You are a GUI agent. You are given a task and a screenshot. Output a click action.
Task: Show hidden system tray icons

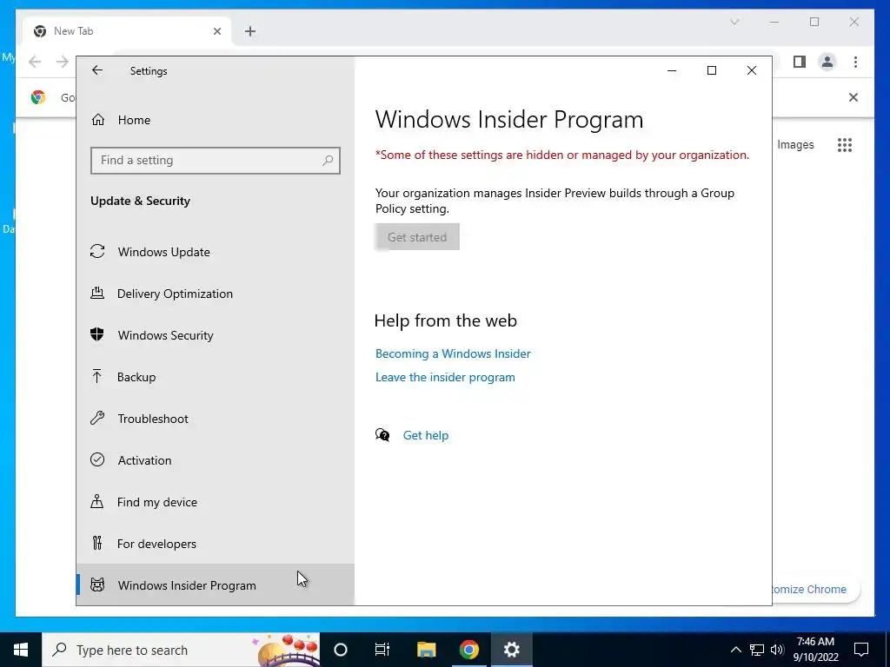[x=735, y=650]
